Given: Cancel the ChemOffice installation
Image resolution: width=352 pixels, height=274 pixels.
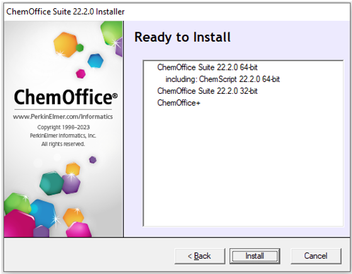Looking at the screenshot, I should [316, 256].
